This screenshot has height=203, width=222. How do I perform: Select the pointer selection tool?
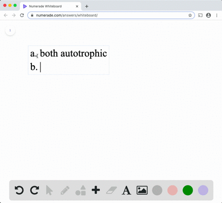[49, 190]
